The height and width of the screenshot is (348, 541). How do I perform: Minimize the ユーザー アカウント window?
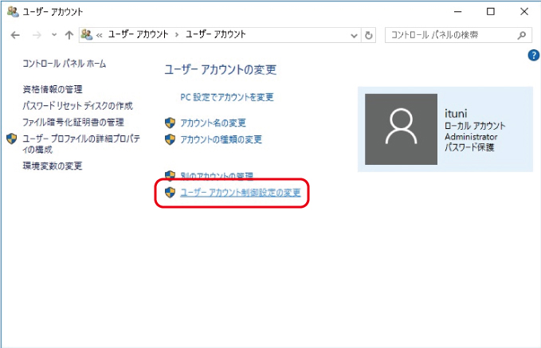[x=457, y=12]
